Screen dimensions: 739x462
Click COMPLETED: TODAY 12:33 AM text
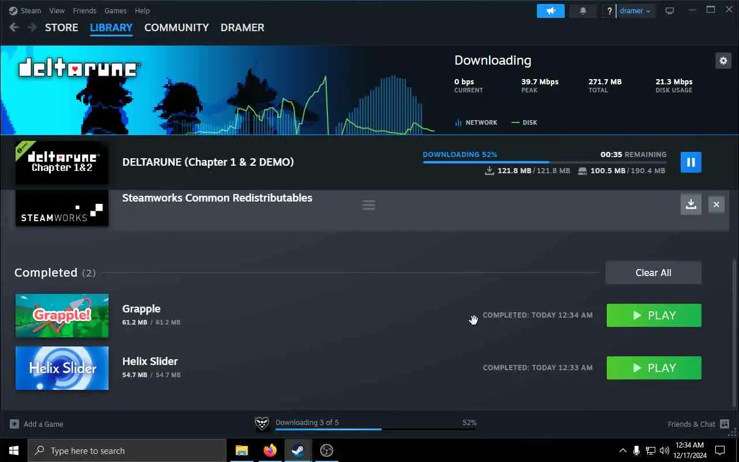(538, 367)
